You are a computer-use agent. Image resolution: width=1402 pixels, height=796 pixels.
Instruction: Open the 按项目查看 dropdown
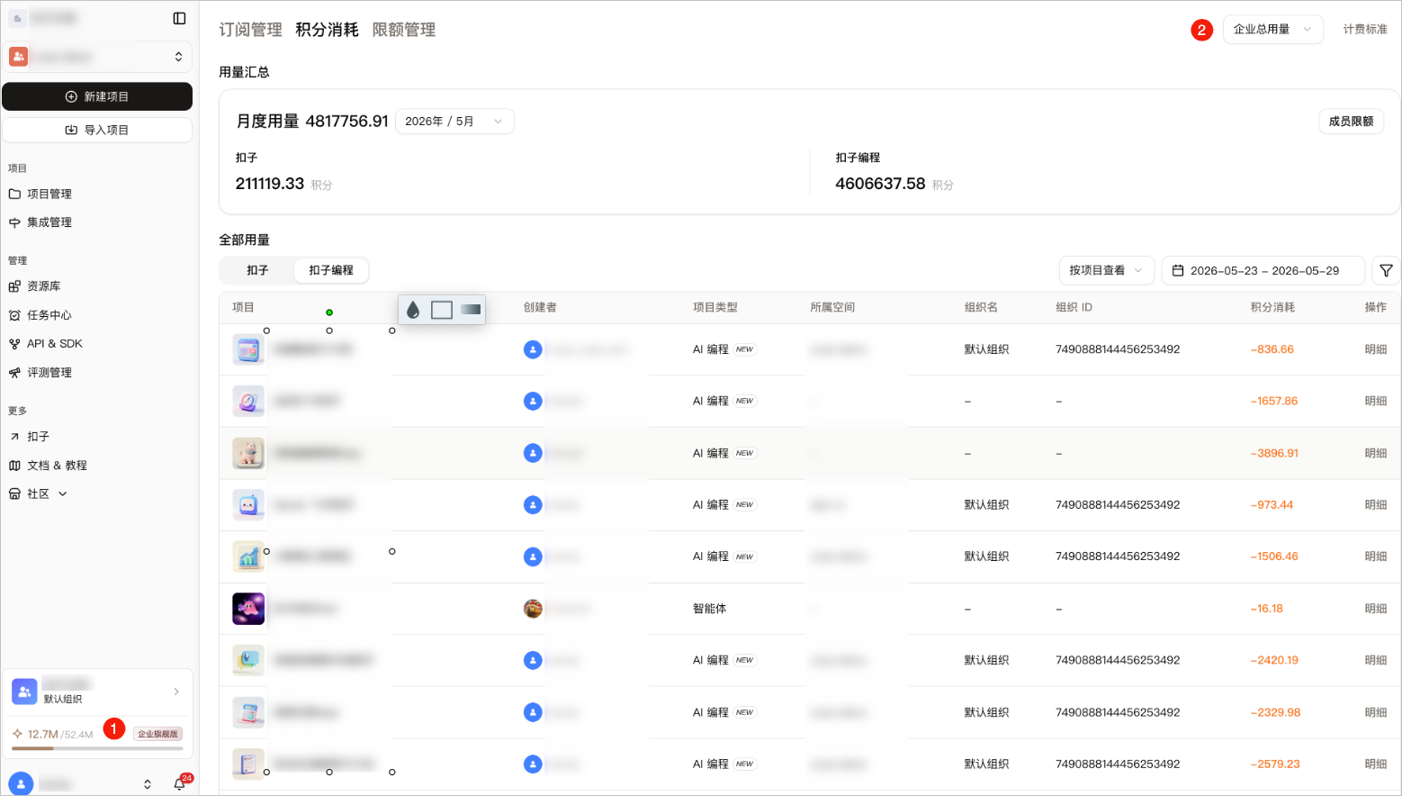1106,270
